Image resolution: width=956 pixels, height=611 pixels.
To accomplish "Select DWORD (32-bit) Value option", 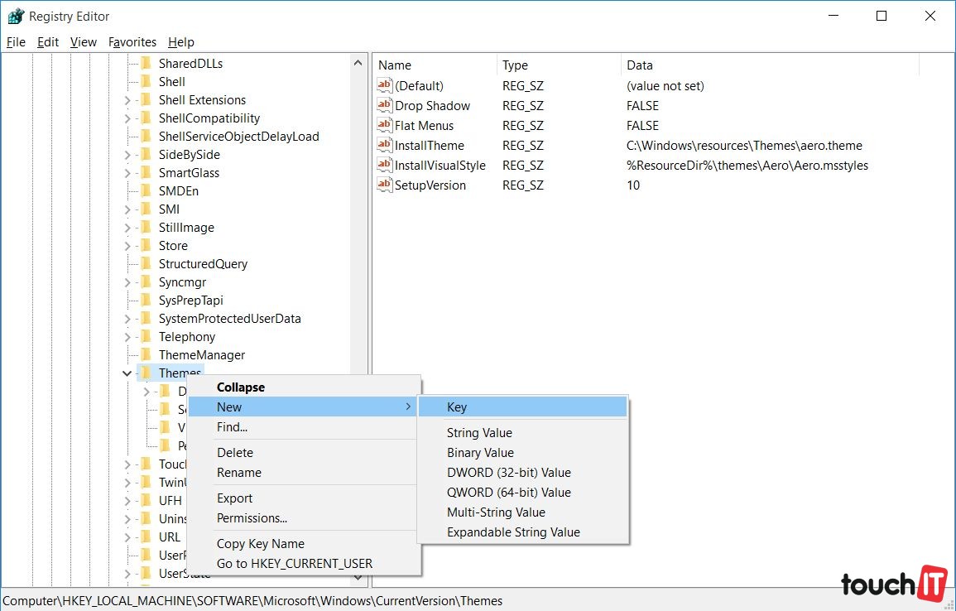I will pos(508,473).
